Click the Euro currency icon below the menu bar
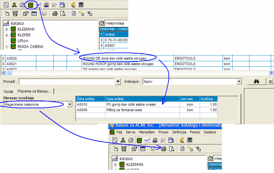 (181, 140)
